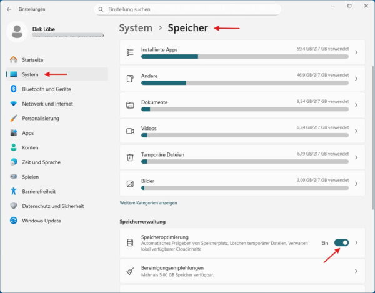The image size is (375, 293).
Task: Click the Installierte Apps list icon
Action: (130, 52)
